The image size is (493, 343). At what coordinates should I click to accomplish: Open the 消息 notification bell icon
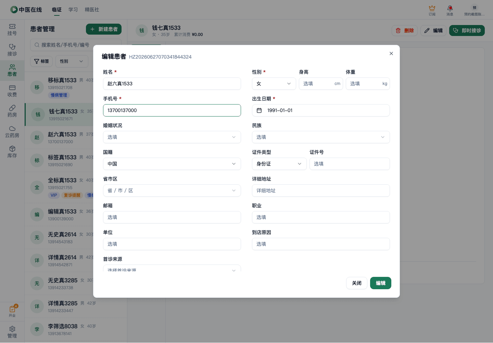(450, 10)
